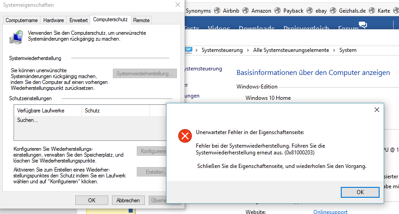Open the Onlinesupport website link

point(330,212)
